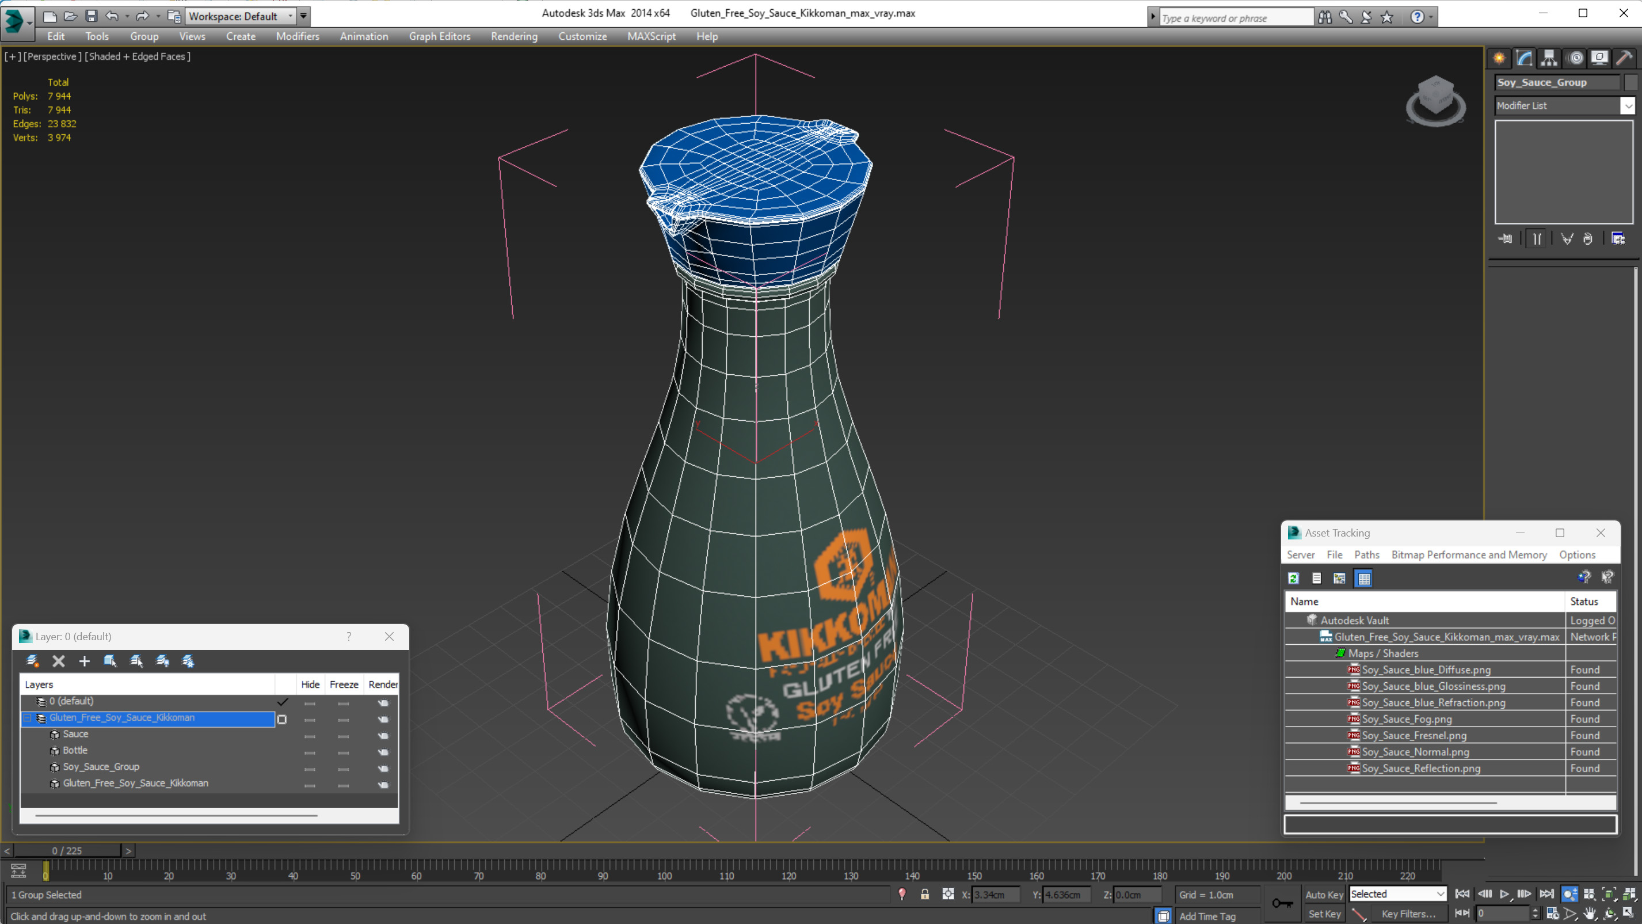Open the Modifier List dropdown
Screen dimensions: 1642x924
pos(1565,105)
